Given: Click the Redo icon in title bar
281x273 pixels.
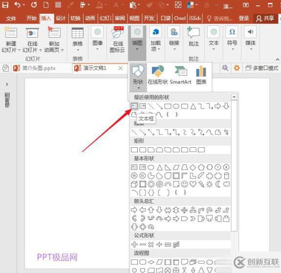Looking at the screenshot, I should click(x=34, y=5).
